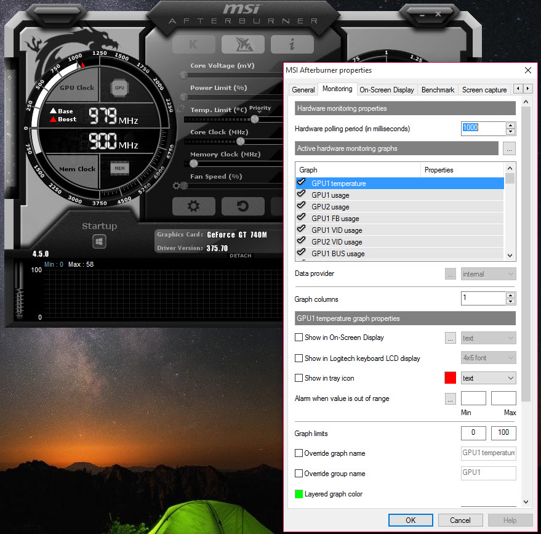Viewport: 541px width, 534px height.
Task: Switch to the General tab
Action: [303, 90]
